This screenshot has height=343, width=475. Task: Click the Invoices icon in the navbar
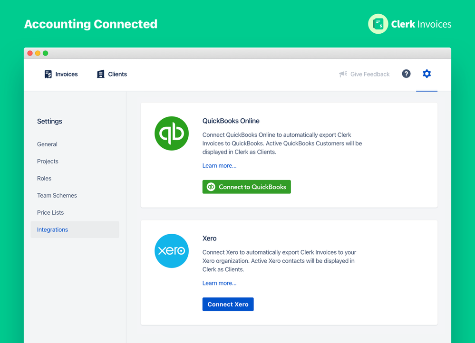[48, 74]
